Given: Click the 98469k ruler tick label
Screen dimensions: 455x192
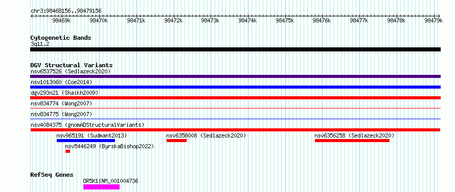Looking at the screenshot, I should [61, 20].
